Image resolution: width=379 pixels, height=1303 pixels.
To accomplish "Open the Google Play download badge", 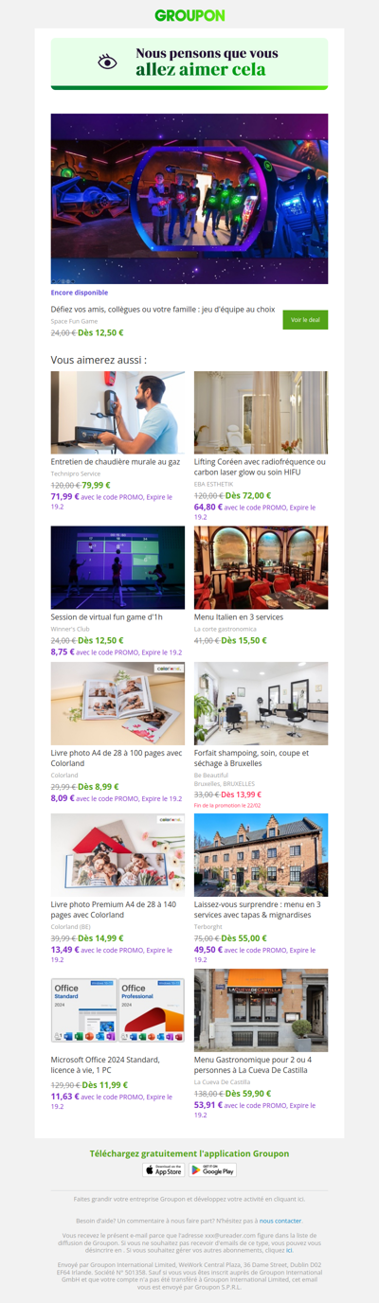I will click(213, 1170).
